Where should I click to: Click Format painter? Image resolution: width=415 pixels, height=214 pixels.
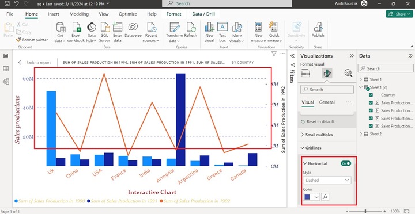click(32, 40)
